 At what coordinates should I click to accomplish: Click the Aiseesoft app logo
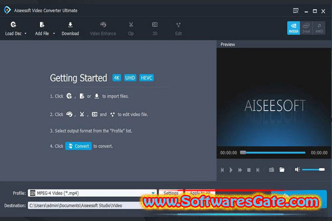(7, 10)
